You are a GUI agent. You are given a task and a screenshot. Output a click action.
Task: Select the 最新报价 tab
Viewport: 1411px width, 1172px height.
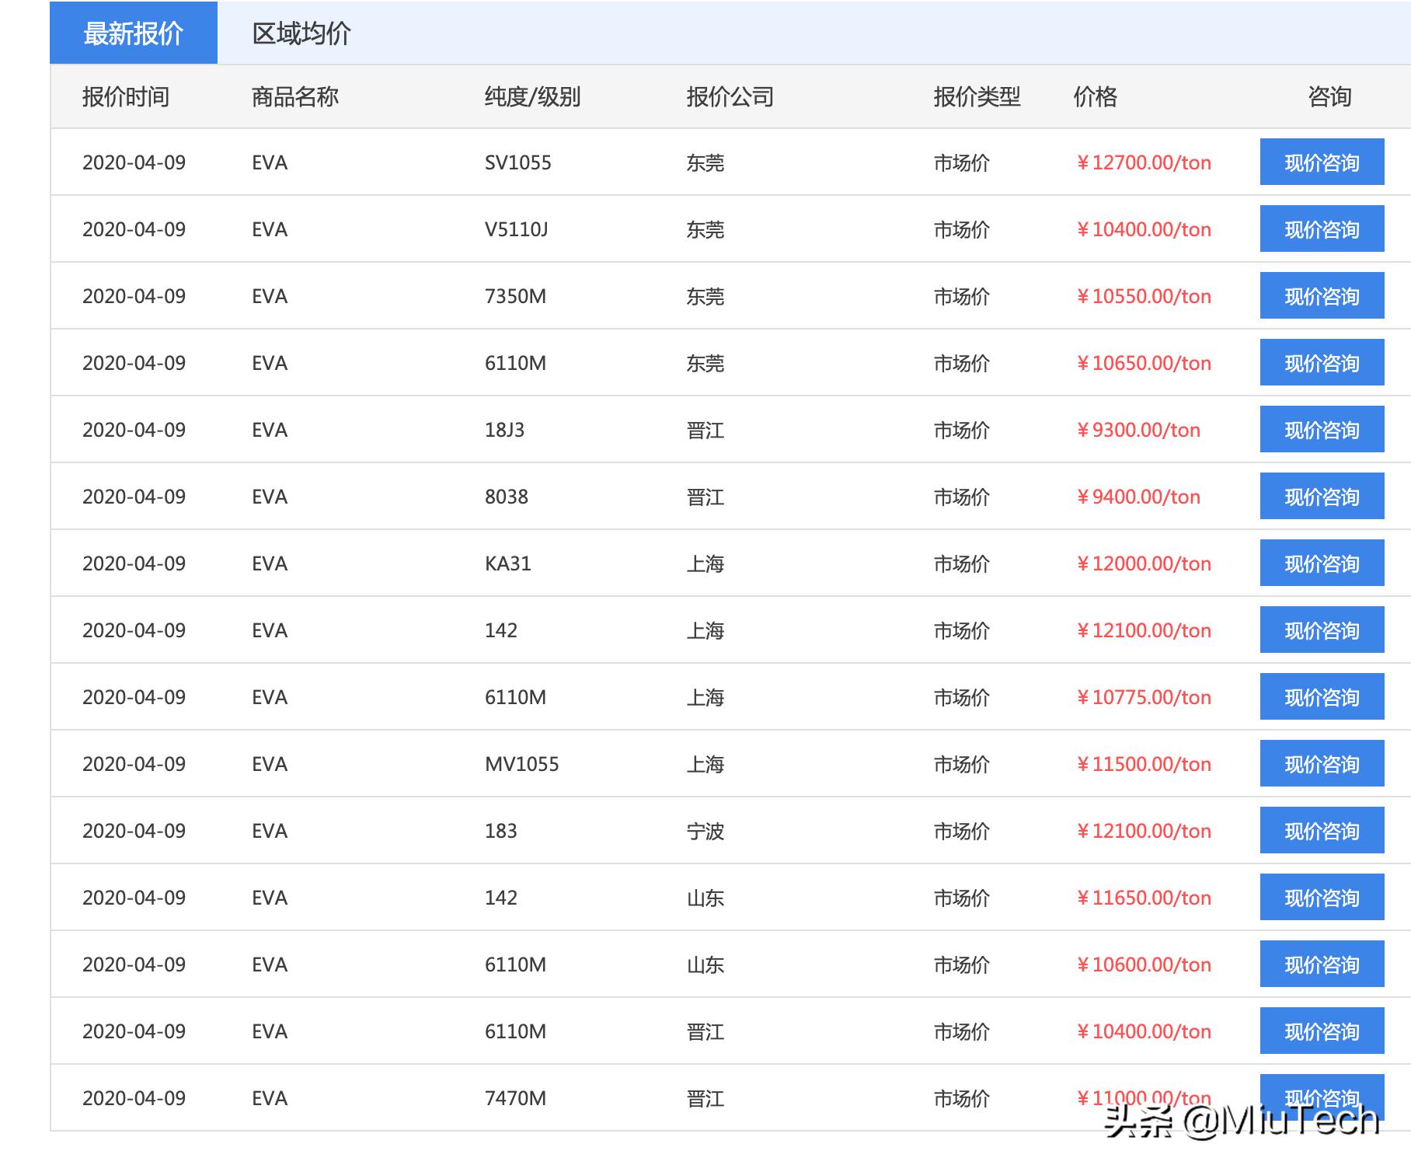pos(132,32)
